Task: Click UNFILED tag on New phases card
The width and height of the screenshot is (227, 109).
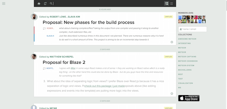Action: 169,17
